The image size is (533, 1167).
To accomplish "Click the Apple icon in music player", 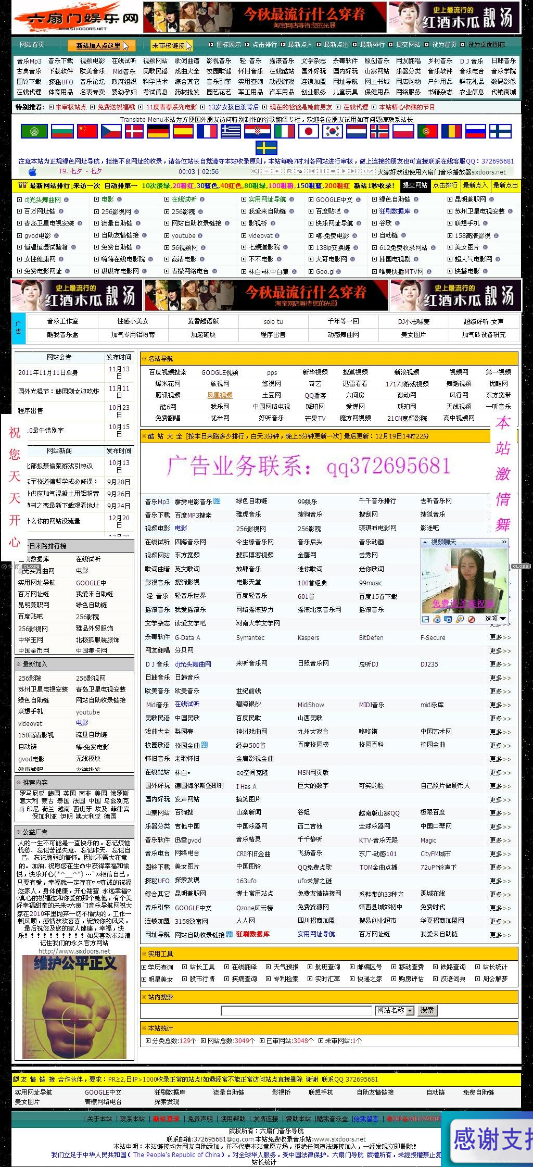I will click(x=32, y=171).
